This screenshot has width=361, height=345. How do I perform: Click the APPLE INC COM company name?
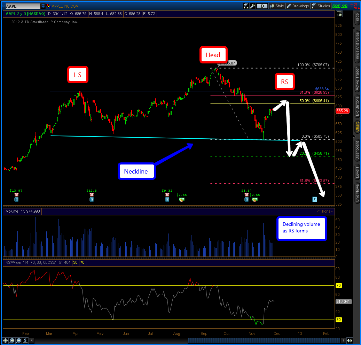pyautogui.click(x=65, y=6)
